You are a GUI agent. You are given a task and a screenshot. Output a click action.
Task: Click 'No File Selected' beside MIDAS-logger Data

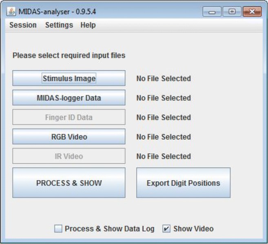[164, 98]
